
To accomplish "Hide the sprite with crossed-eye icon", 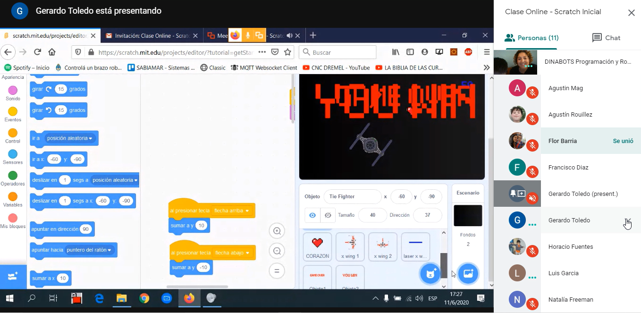I will (x=328, y=215).
